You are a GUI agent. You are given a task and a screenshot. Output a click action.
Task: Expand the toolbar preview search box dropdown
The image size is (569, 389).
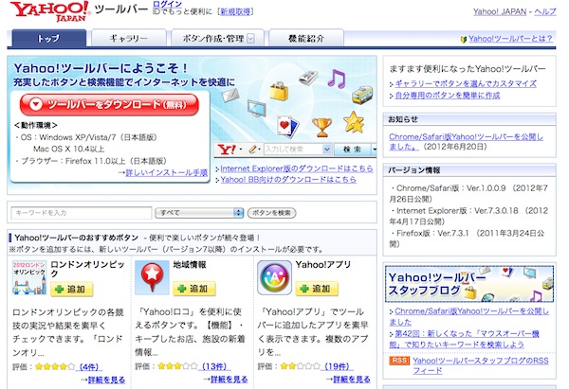click(x=328, y=150)
